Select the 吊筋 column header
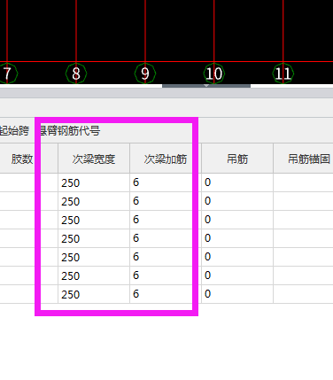Screen dimensions: 333x380 click(237, 159)
